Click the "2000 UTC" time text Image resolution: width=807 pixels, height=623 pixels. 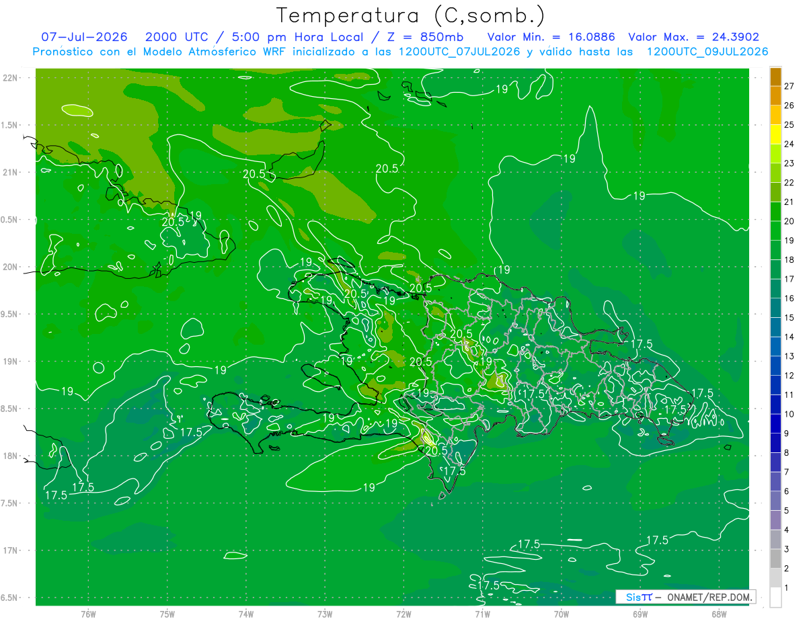point(177,37)
